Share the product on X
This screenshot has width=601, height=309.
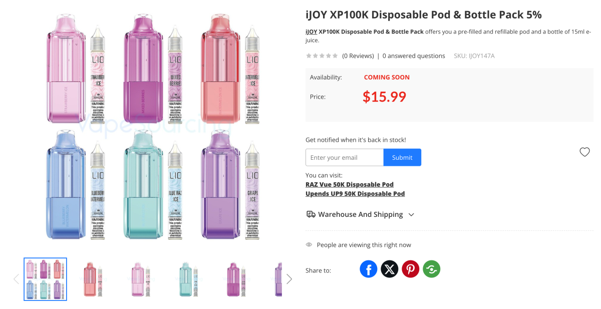[390, 269]
